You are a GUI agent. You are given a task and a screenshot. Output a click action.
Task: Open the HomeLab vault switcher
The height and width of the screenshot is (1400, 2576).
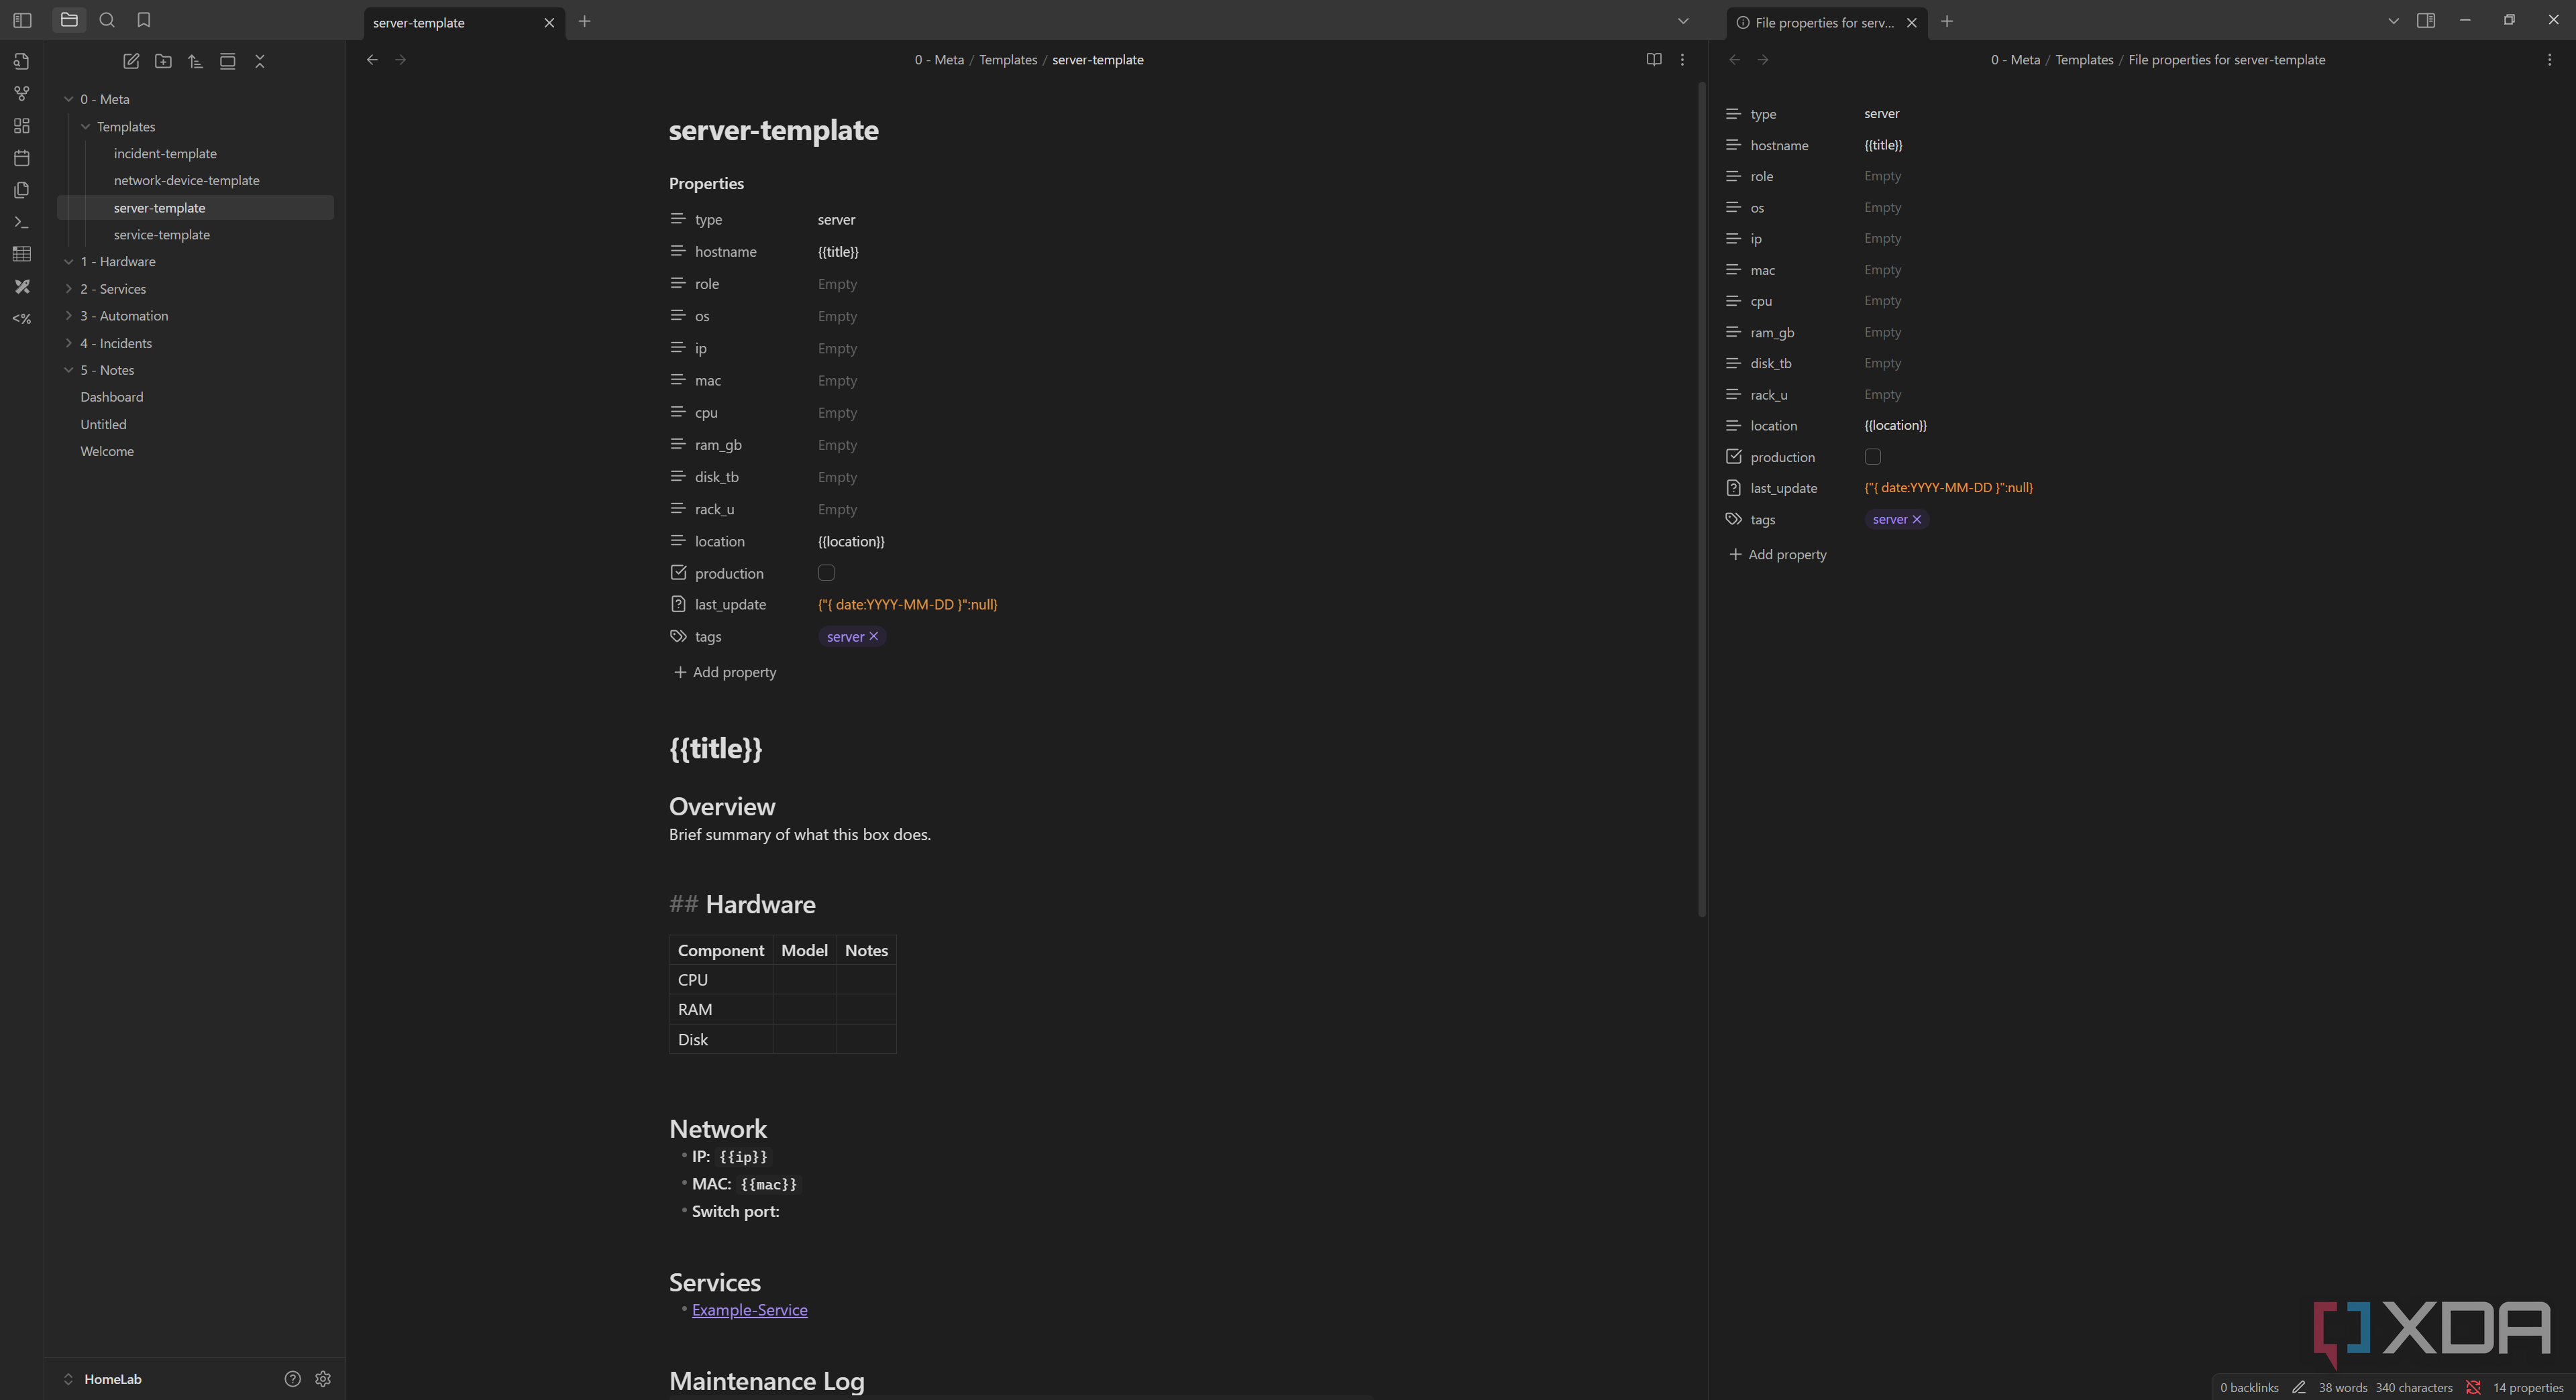(x=103, y=1379)
